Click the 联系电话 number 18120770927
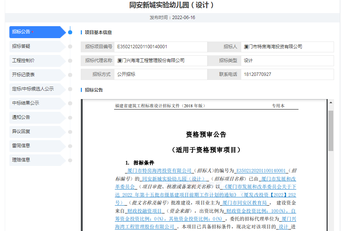 [x=257, y=74]
